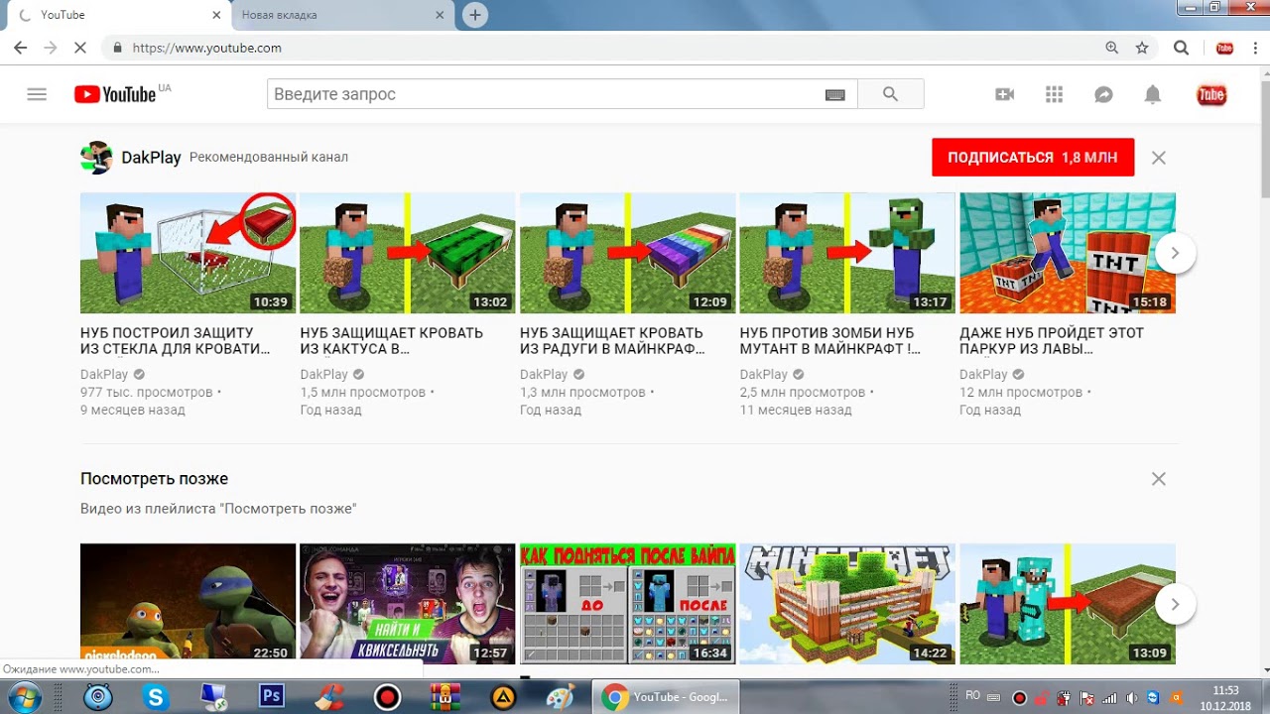Open the upload video camera icon
Viewport: 1270px width, 714px height.
(x=1004, y=94)
